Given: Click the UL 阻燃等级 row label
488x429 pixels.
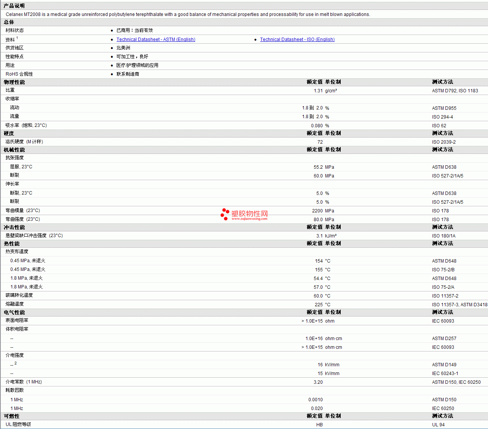Looking at the screenshot, I should (18, 424).
